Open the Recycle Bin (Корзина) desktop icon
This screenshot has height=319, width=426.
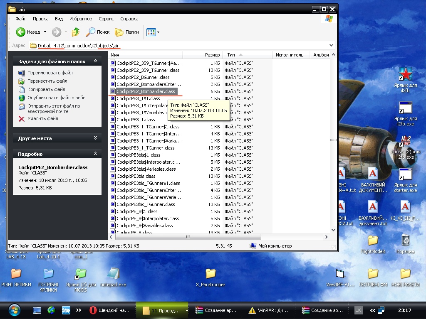pyautogui.click(x=405, y=240)
